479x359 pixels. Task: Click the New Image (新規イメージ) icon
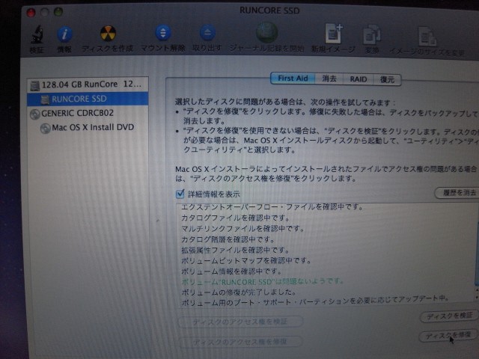(x=334, y=34)
